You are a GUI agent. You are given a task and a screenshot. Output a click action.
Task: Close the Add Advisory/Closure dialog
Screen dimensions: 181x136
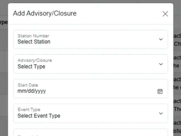point(165,14)
